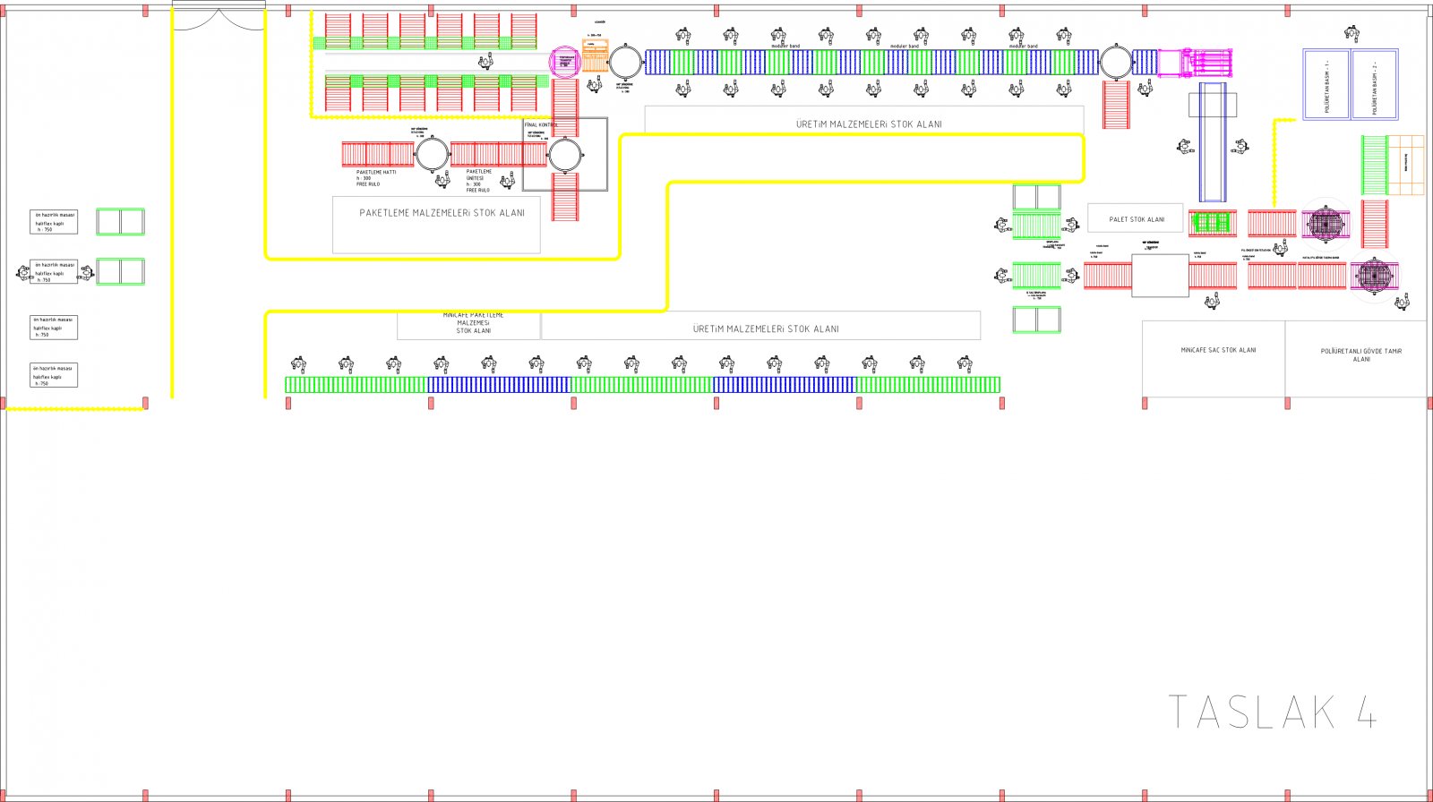Click the PAKETLEME MALZEMELERİ STOK ALANI label
Image resolution: width=1433 pixels, height=802 pixels.
442,213
